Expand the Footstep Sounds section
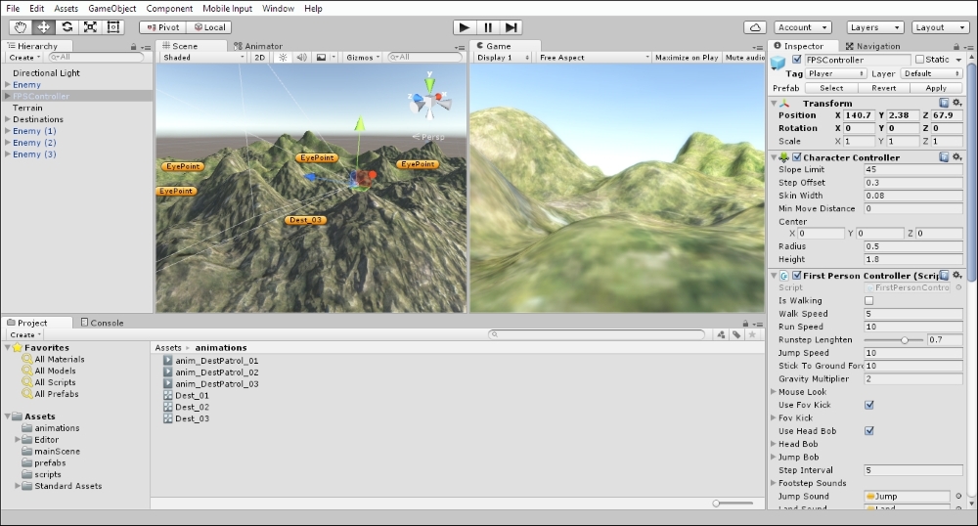The height and width of the screenshot is (526, 978). click(x=774, y=483)
